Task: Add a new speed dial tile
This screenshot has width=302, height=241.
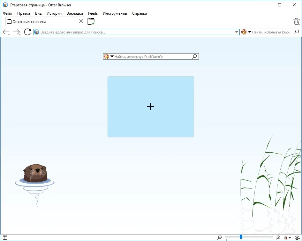Action: click(x=151, y=107)
